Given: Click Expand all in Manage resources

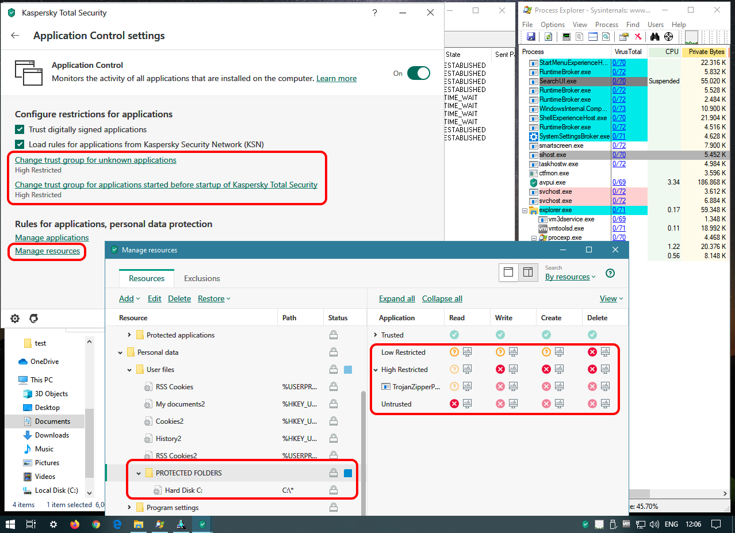Looking at the screenshot, I should (397, 298).
